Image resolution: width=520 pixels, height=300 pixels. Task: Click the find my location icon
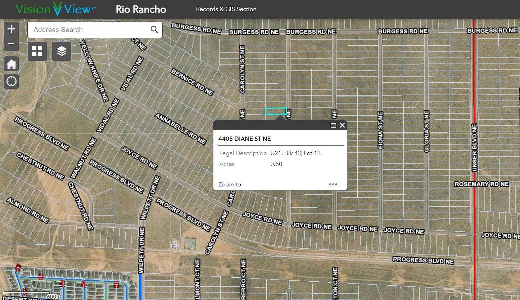(x=11, y=81)
